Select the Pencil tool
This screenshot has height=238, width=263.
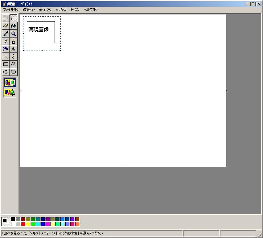pos(6,41)
